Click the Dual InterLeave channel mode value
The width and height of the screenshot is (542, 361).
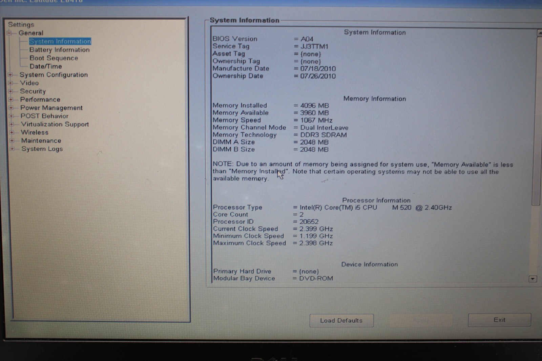pos(324,128)
